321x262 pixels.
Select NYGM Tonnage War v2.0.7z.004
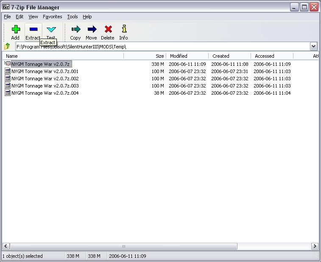tap(45, 93)
